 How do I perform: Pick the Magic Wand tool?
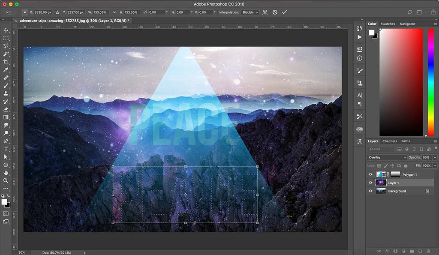[6, 54]
